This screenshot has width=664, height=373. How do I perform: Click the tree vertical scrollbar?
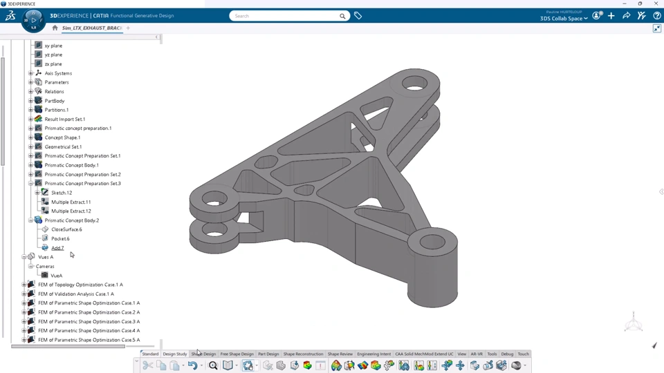pos(3,111)
